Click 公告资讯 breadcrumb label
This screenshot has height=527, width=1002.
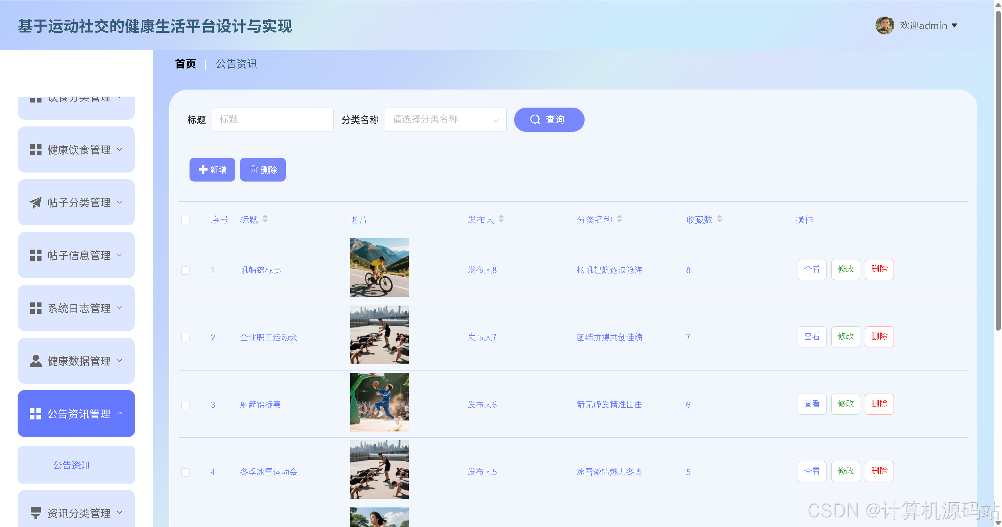coord(237,64)
